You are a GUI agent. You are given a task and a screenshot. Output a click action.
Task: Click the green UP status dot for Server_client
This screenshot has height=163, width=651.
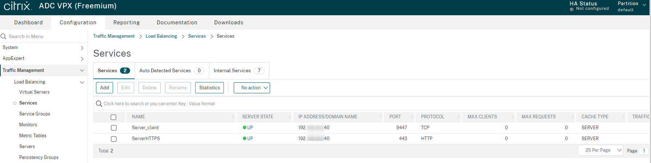coord(245,128)
